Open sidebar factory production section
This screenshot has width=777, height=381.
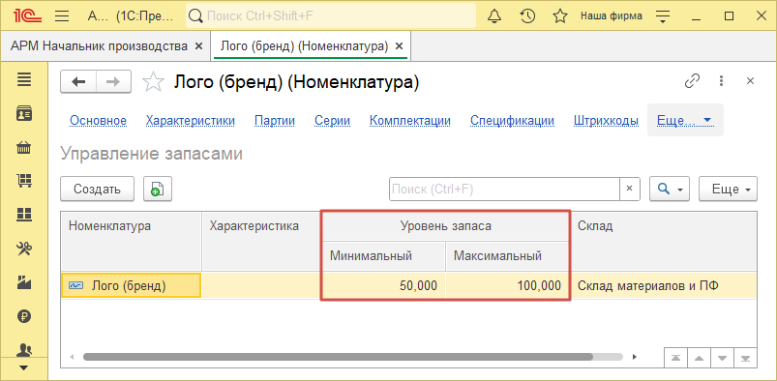pos(24,282)
